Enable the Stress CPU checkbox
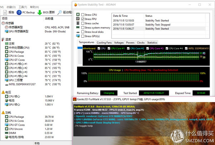Screen dimensions: 215x145 click(x=82, y=15)
